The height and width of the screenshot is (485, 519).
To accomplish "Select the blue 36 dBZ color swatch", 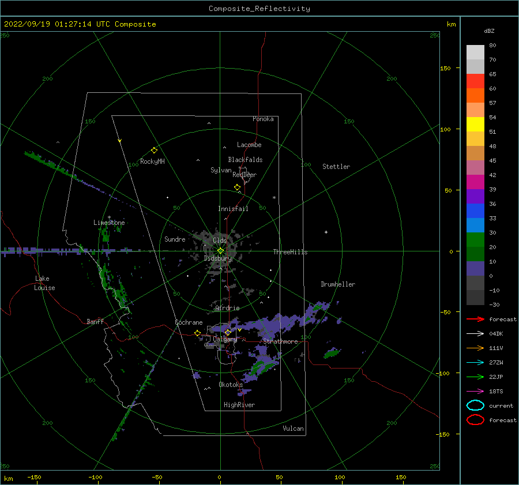I will tap(475, 211).
